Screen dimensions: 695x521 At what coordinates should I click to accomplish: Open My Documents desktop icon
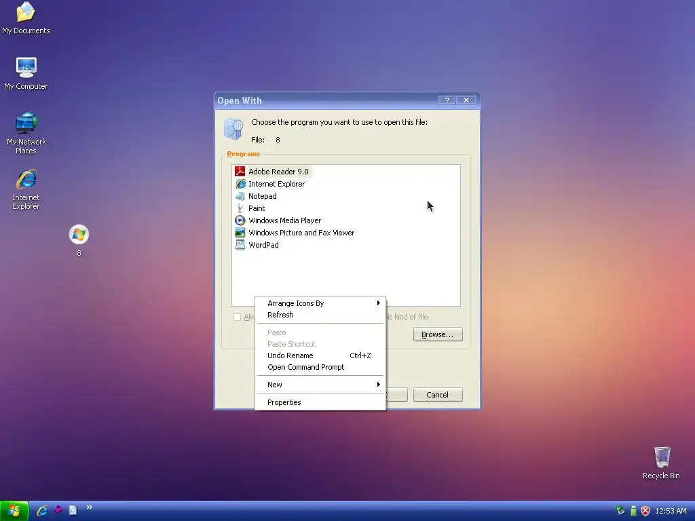tap(26, 18)
